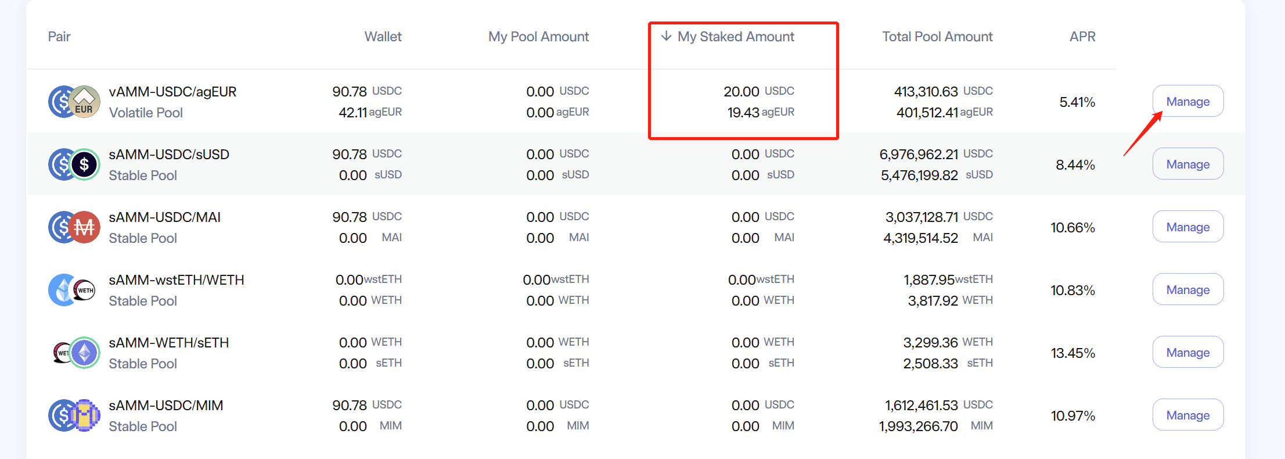Click the sAMM-USDC/MIM token pair icon
Viewport: 1285px width, 459px height.
pyautogui.click(x=74, y=415)
